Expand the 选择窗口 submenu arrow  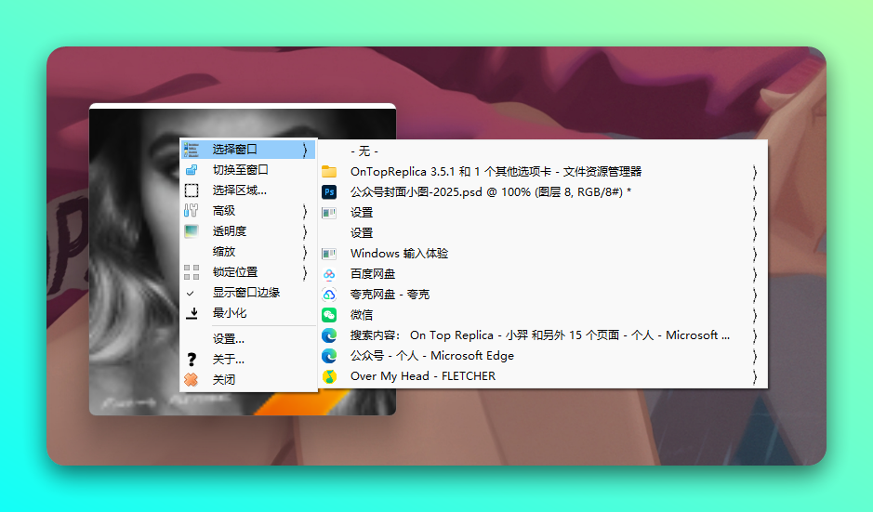coord(305,150)
